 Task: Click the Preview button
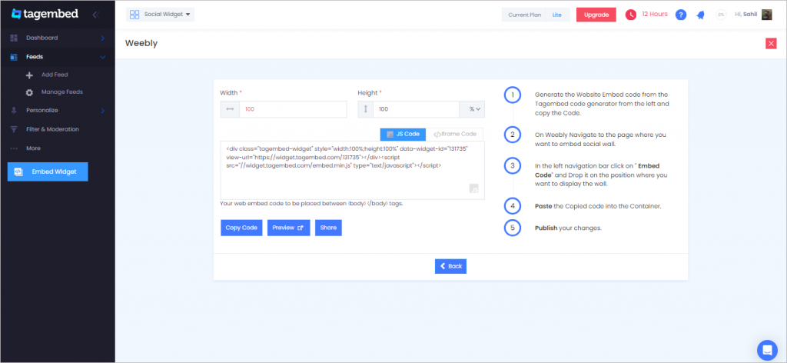289,228
